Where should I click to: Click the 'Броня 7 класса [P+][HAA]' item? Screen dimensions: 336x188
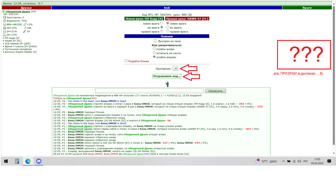pyautogui.click(x=21, y=46)
